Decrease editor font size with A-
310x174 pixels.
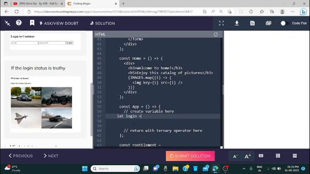(x=235, y=156)
